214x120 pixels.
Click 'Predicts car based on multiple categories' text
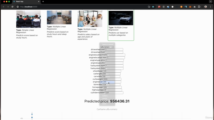tap(118, 34)
